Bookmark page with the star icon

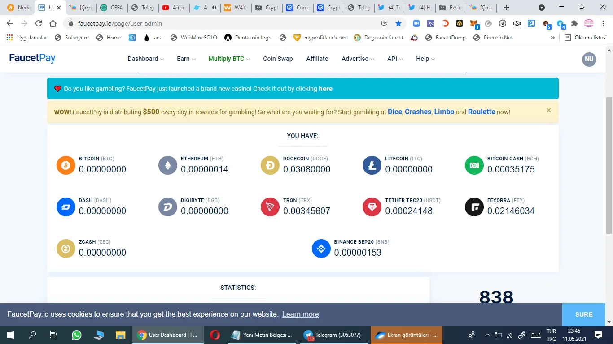click(x=398, y=23)
